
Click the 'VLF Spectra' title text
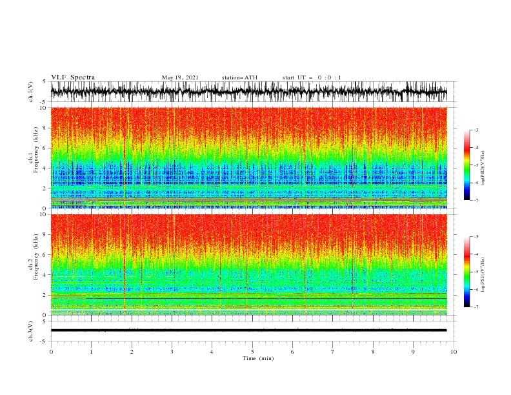[x=73, y=77]
